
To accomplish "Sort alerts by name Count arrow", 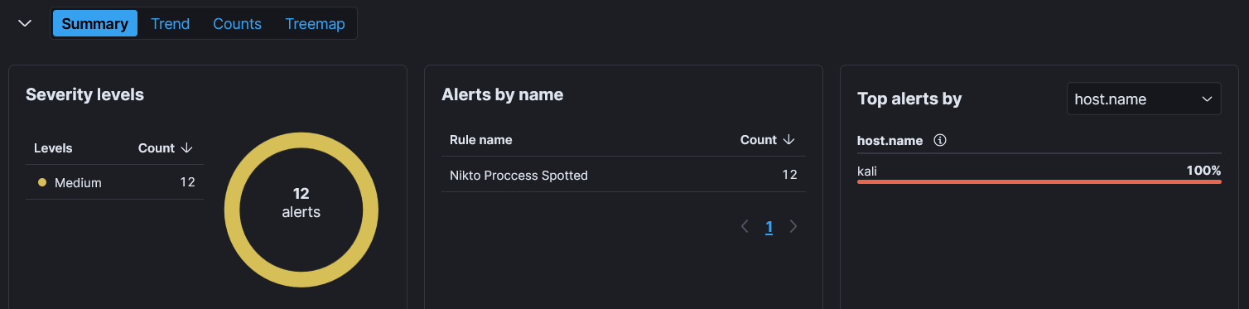I will [789, 140].
